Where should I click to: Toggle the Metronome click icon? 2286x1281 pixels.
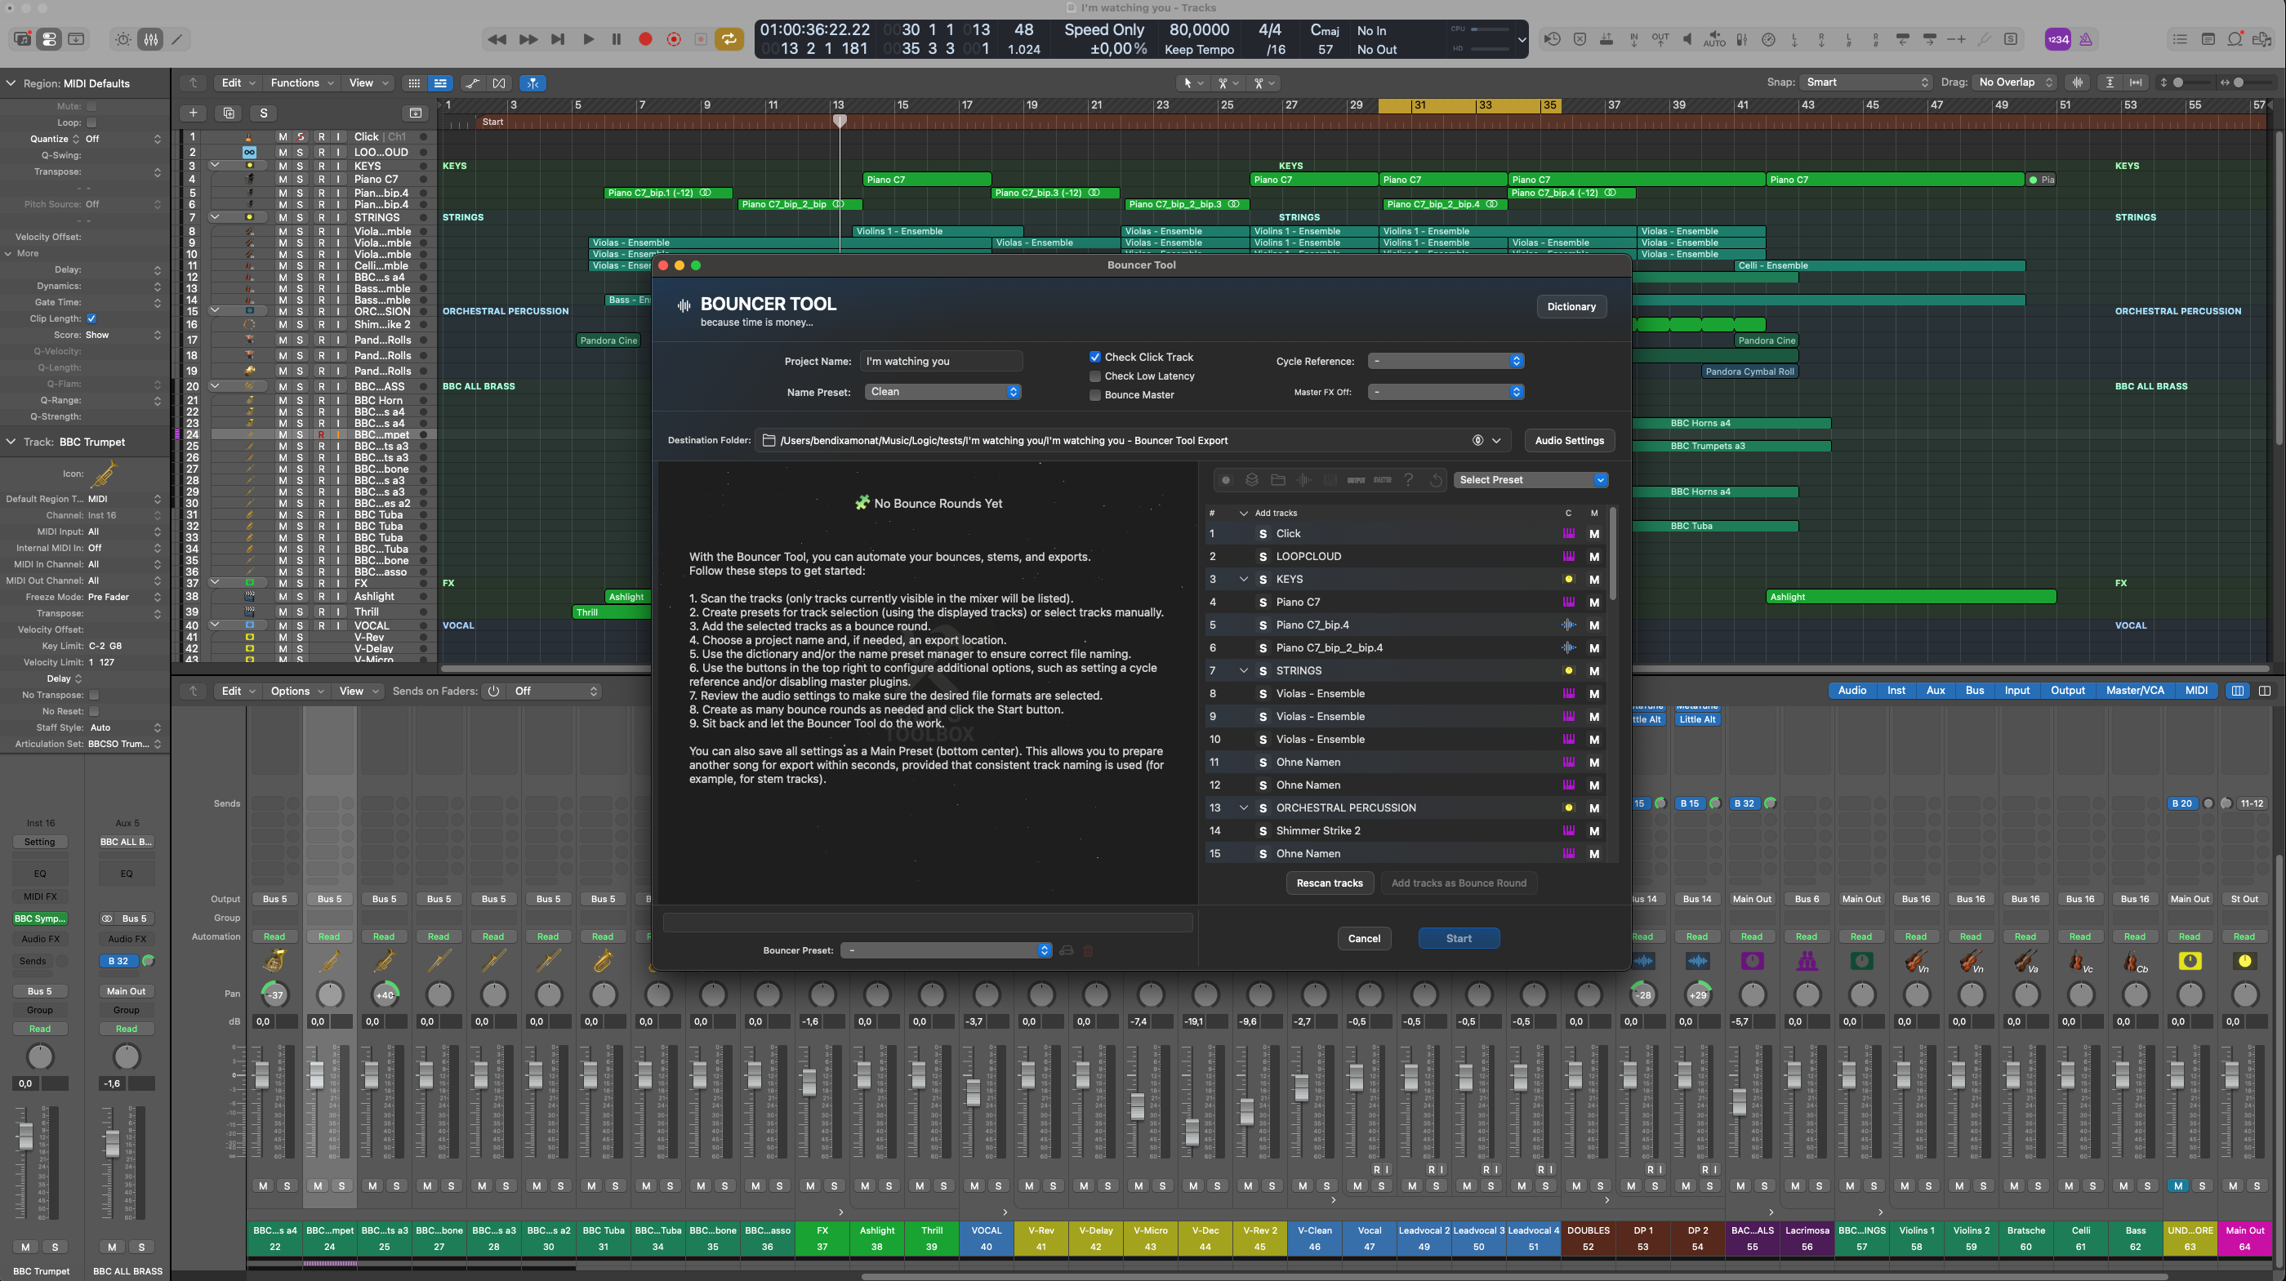click(x=2087, y=39)
